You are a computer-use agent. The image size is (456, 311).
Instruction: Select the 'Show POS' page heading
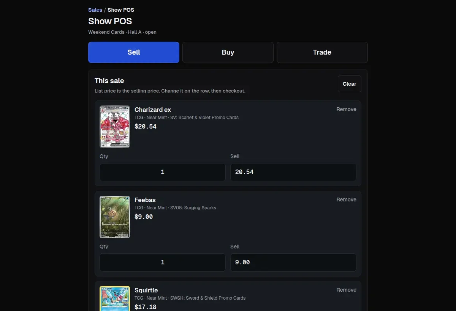coord(110,21)
